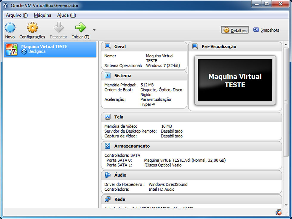Open the Máquina menu
The width and height of the screenshot is (292, 219).
[x=42, y=15]
